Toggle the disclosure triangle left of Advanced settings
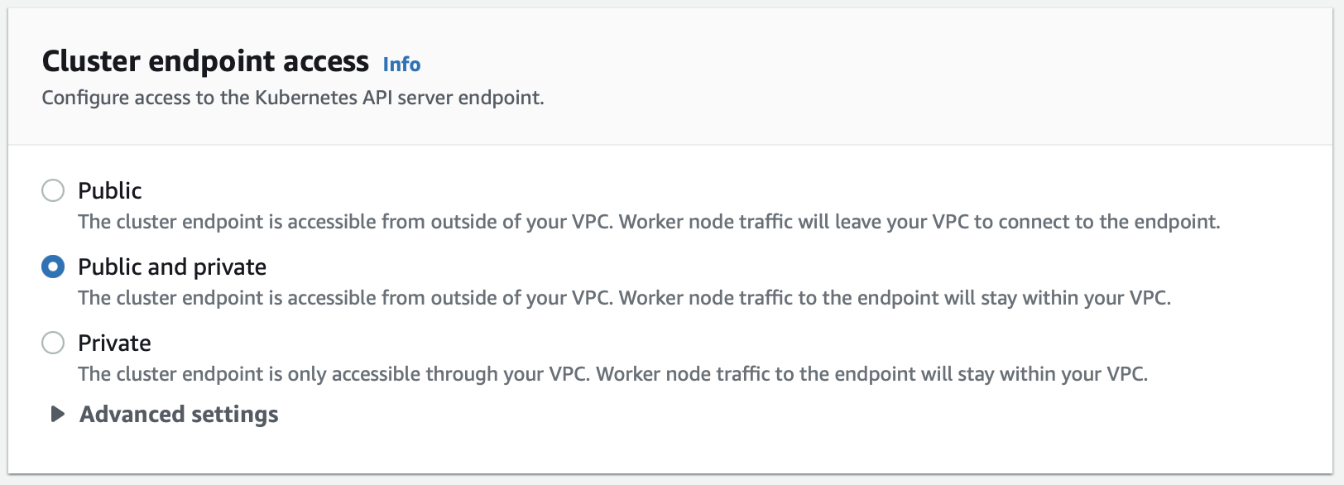 [57, 414]
